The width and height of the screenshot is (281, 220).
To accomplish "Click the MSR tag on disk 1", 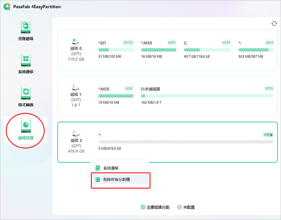I will [x=129, y=88].
